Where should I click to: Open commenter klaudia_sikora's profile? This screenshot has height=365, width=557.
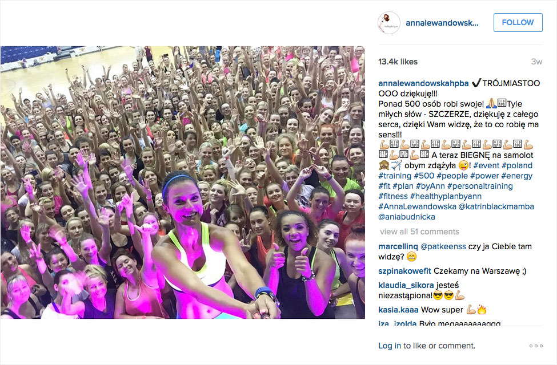[406, 285]
